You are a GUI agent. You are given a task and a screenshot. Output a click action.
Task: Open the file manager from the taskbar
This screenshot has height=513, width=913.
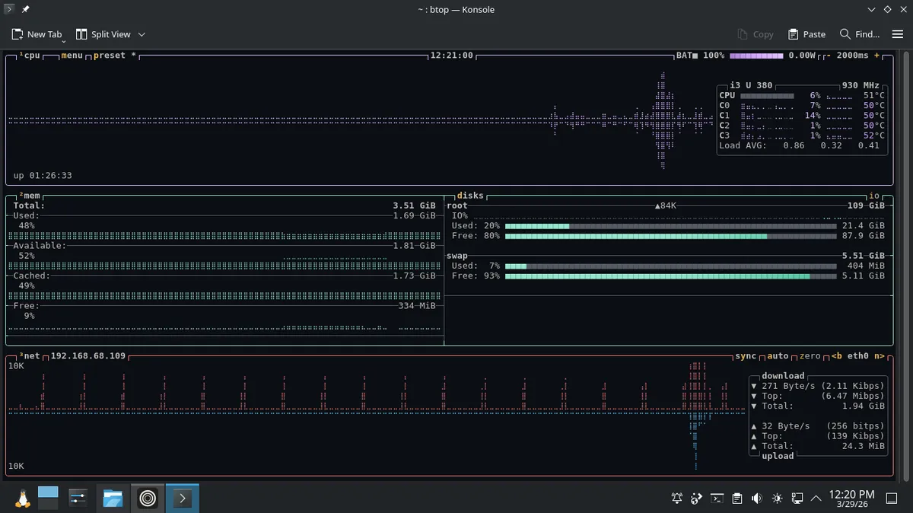(x=113, y=499)
